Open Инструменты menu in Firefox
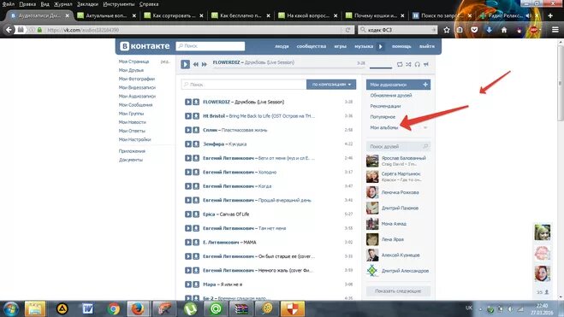 tap(119, 4)
